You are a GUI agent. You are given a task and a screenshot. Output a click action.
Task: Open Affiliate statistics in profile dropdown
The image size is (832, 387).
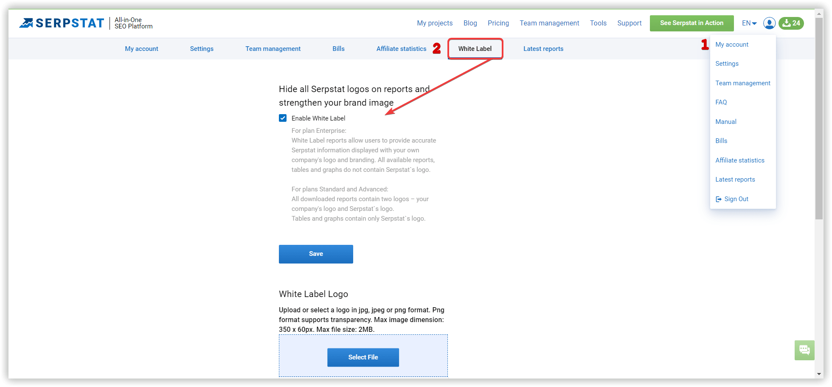point(740,160)
